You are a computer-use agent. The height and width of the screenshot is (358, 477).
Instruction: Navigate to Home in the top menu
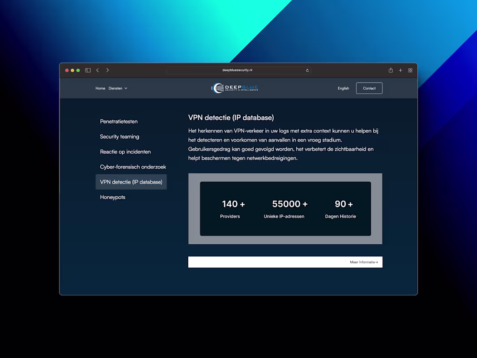100,88
